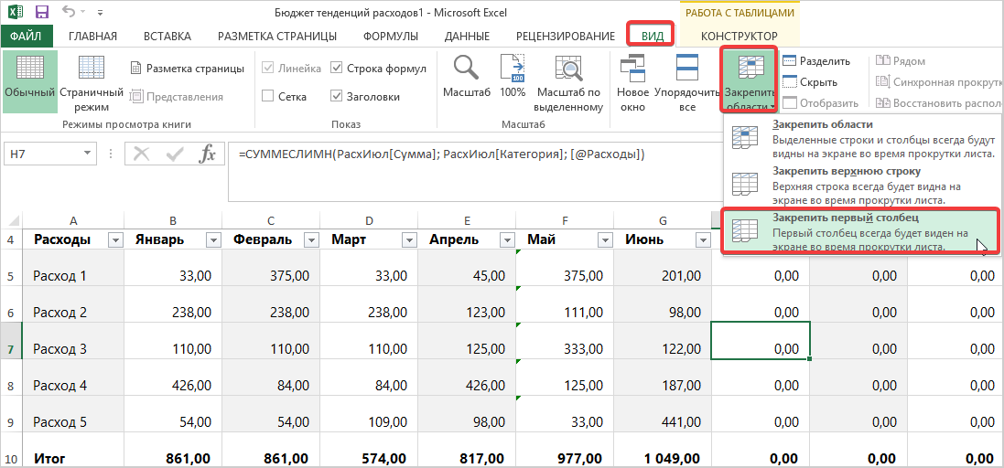Click the Масштаб magnifier icon
This screenshot has width=1004, height=468.
coord(466,68)
